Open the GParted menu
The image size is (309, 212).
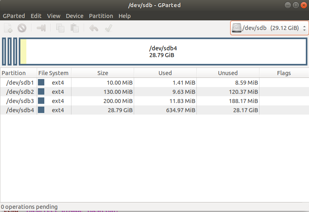(14, 16)
